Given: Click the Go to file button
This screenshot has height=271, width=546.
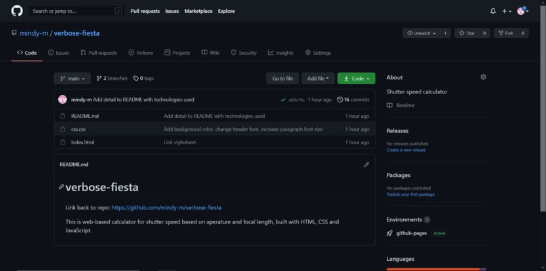Looking at the screenshot, I should click(282, 79).
